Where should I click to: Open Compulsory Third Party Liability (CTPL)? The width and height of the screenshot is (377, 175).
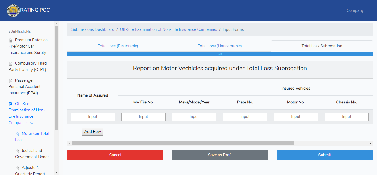pyautogui.click(x=28, y=66)
